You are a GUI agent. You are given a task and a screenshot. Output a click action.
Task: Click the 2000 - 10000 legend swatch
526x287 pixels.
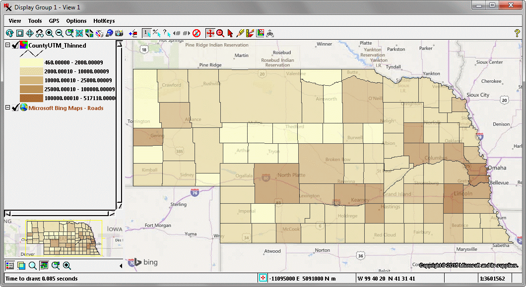(x=31, y=71)
